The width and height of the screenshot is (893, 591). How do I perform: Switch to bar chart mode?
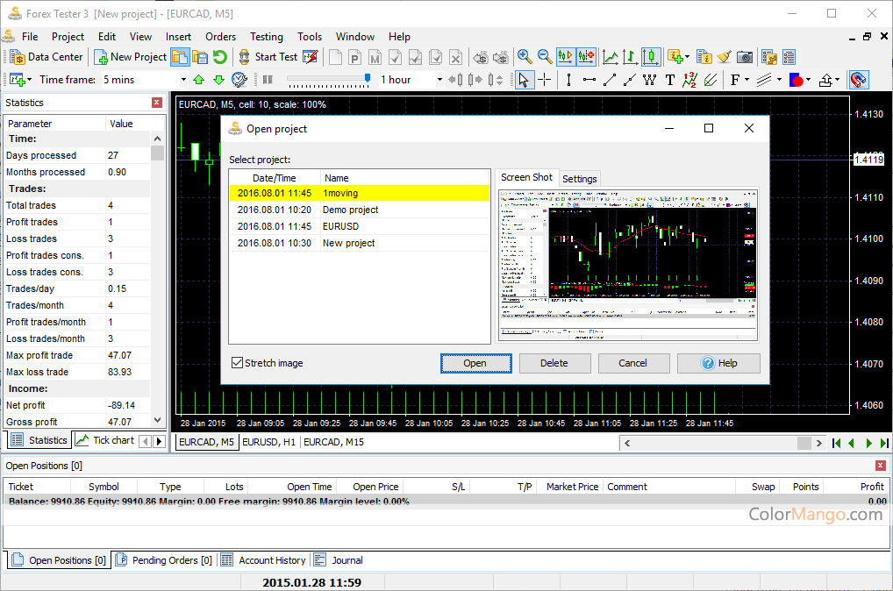click(630, 57)
